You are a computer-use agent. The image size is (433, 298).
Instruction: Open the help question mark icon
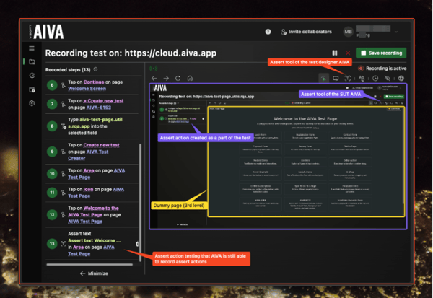pyautogui.click(x=268, y=32)
